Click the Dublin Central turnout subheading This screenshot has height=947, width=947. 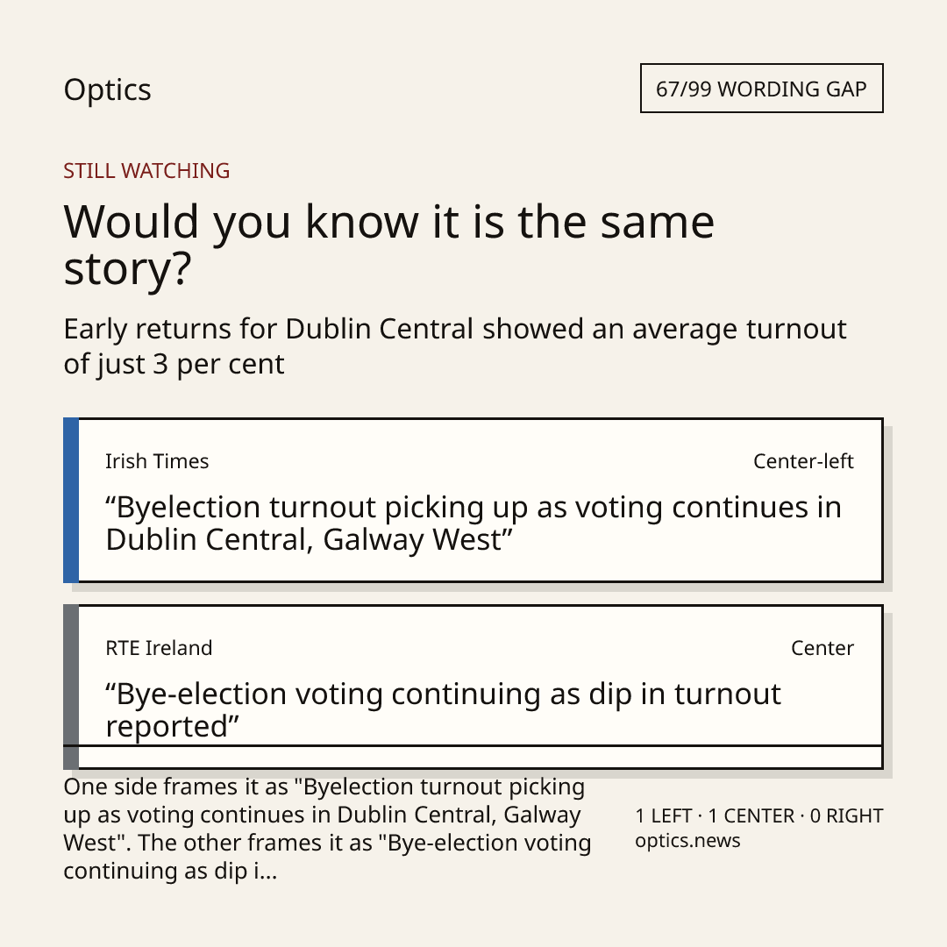click(455, 346)
